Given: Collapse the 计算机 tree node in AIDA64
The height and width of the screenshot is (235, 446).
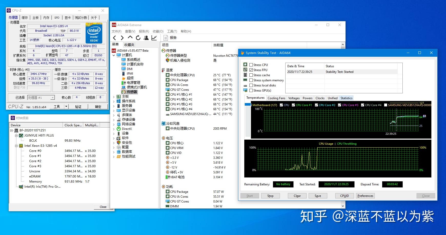Looking at the screenshot, I should pyautogui.click(x=114, y=55).
